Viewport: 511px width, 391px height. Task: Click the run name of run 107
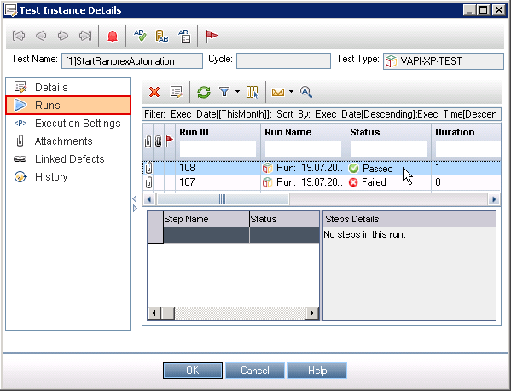pyautogui.click(x=303, y=182)
